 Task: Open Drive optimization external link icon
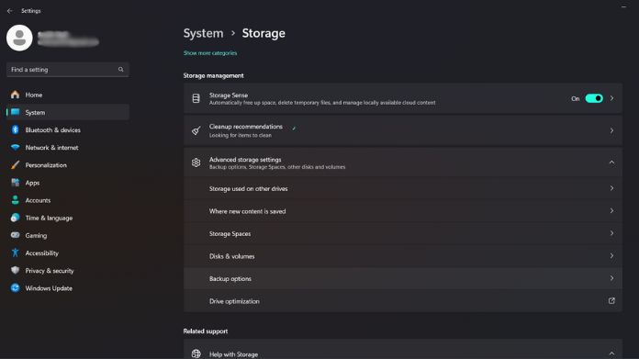(x=611, y=301)
